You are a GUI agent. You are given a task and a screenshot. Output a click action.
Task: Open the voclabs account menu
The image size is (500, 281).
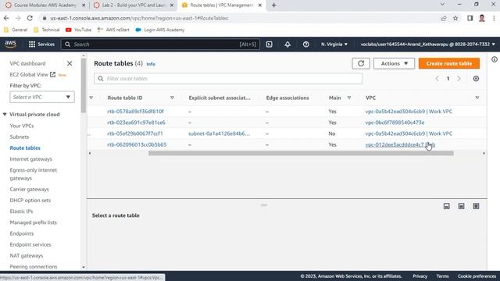click(x=427, y=44)
